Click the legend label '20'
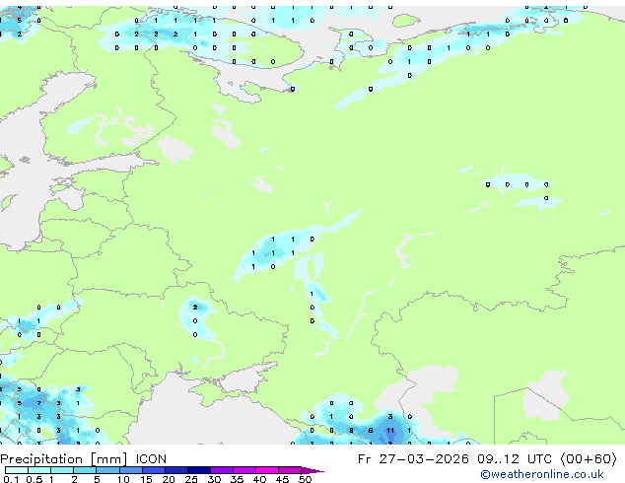Viewport: 625px width, 483px height. tap(169, 479)
